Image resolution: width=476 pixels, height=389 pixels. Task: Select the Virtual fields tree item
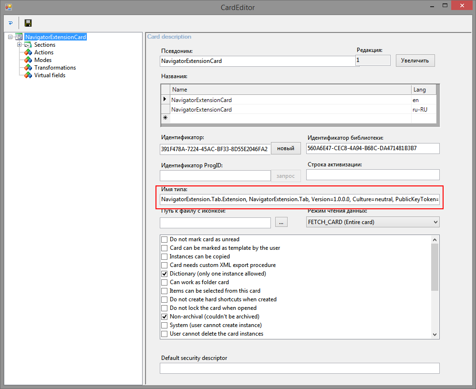(x=50, y=75)
